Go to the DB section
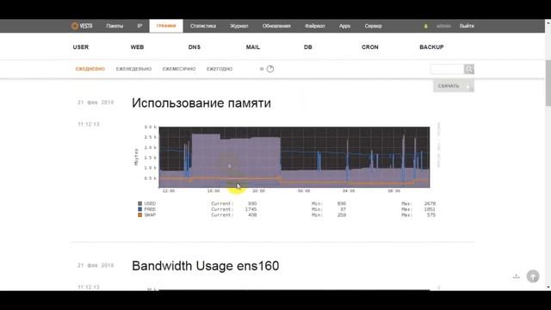The width and height of the screenshot is (551, 310). point(308,47)
